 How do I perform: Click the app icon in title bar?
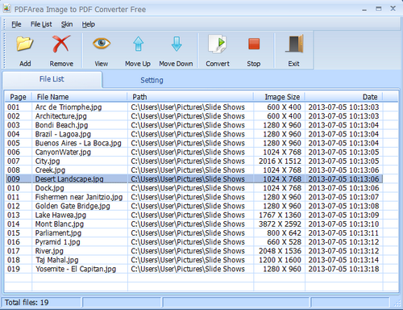click(6, 9)
